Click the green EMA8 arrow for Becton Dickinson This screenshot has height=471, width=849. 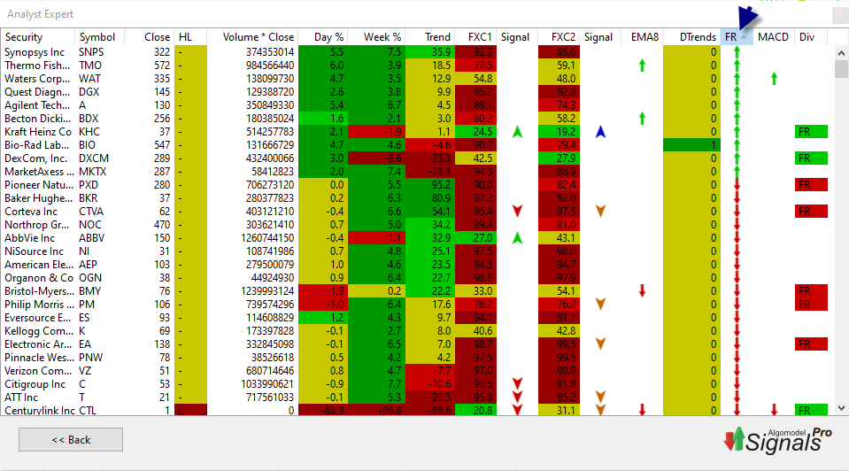(x=642, y=119)
